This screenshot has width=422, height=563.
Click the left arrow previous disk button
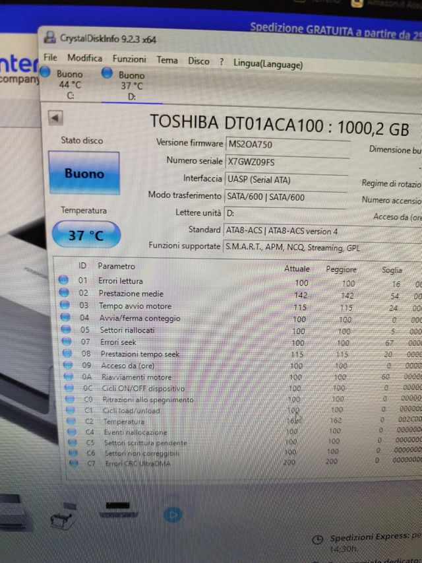pos(56,117)
